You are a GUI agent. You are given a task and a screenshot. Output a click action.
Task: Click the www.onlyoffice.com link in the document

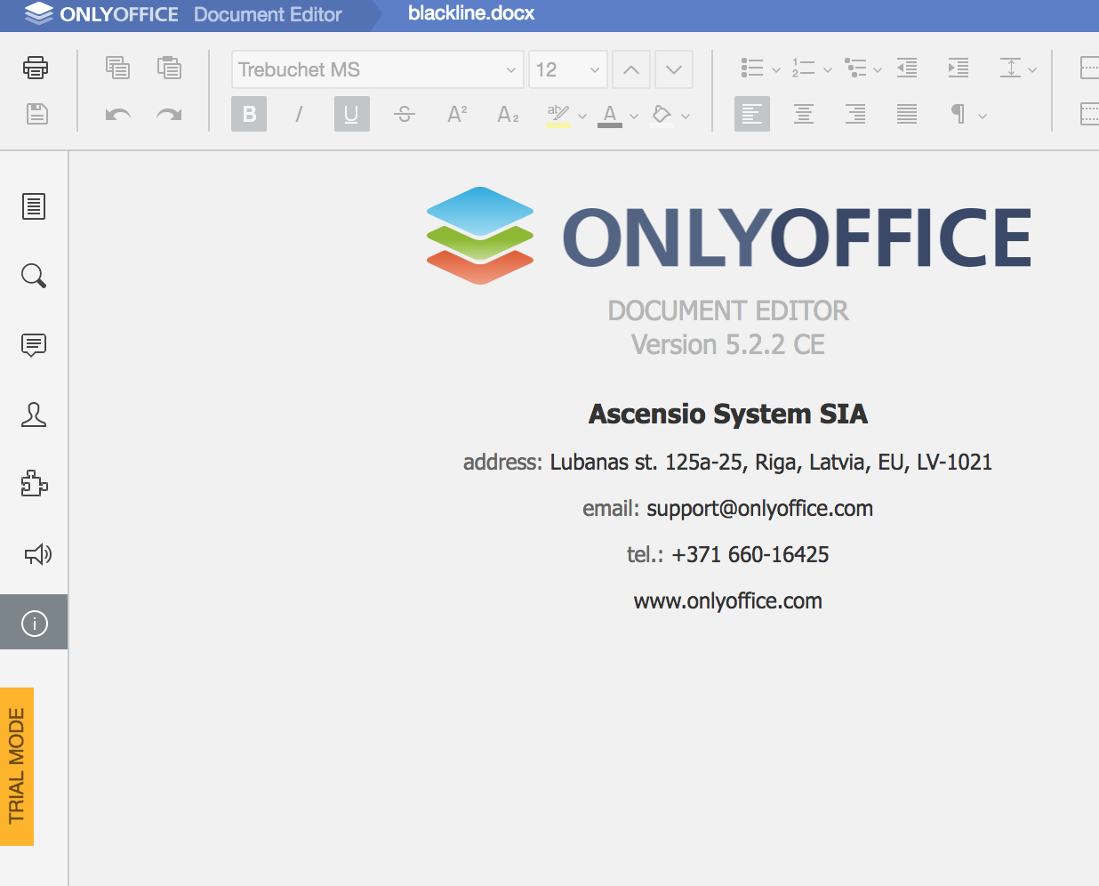click(x=728, y=600)
